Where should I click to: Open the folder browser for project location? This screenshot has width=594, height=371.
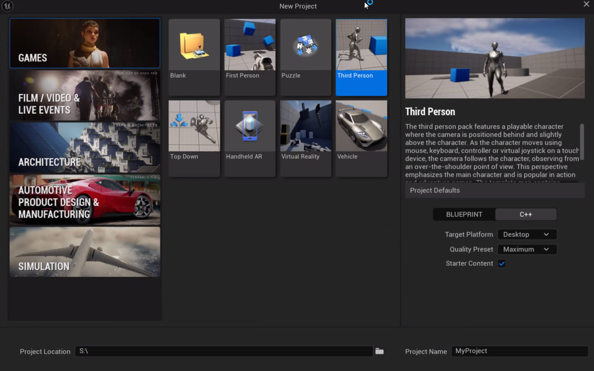click(x=379, y=351)
